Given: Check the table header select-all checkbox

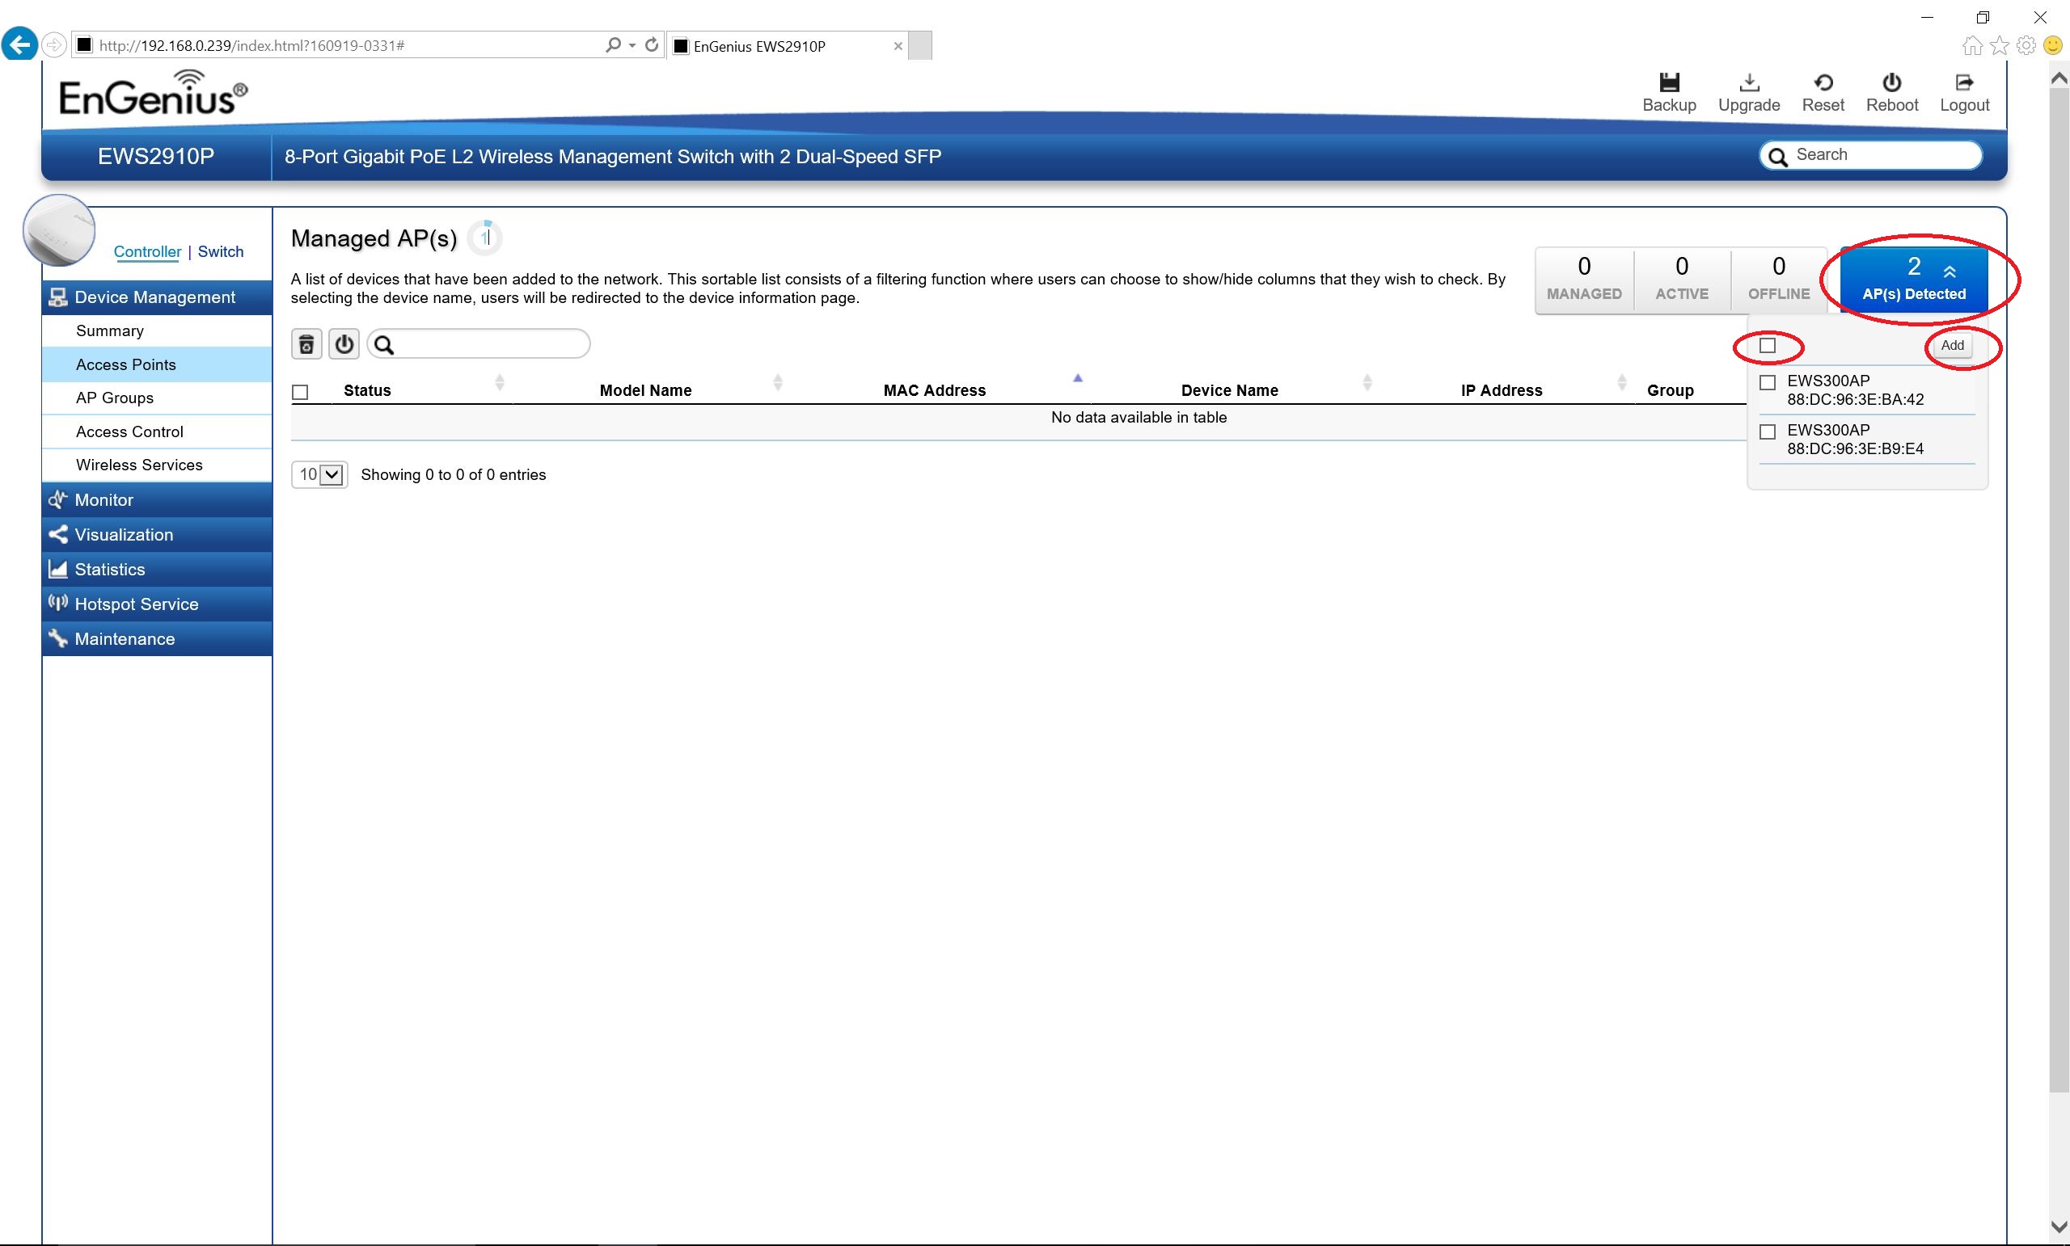Looking at the screenshot, I should coord(300,392).
